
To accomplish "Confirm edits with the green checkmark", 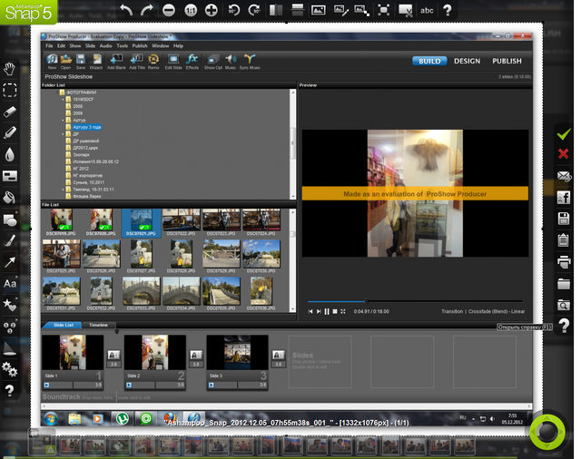I will 564,134.
